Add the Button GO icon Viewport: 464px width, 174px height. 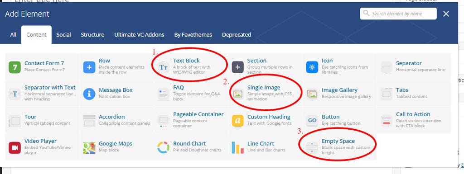(312, 121)
